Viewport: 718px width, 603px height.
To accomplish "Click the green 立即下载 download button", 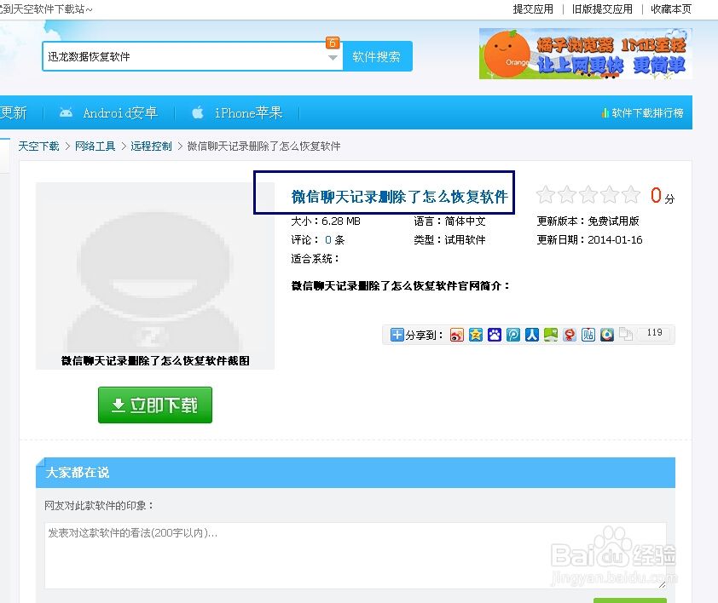I will pos(155,405).
